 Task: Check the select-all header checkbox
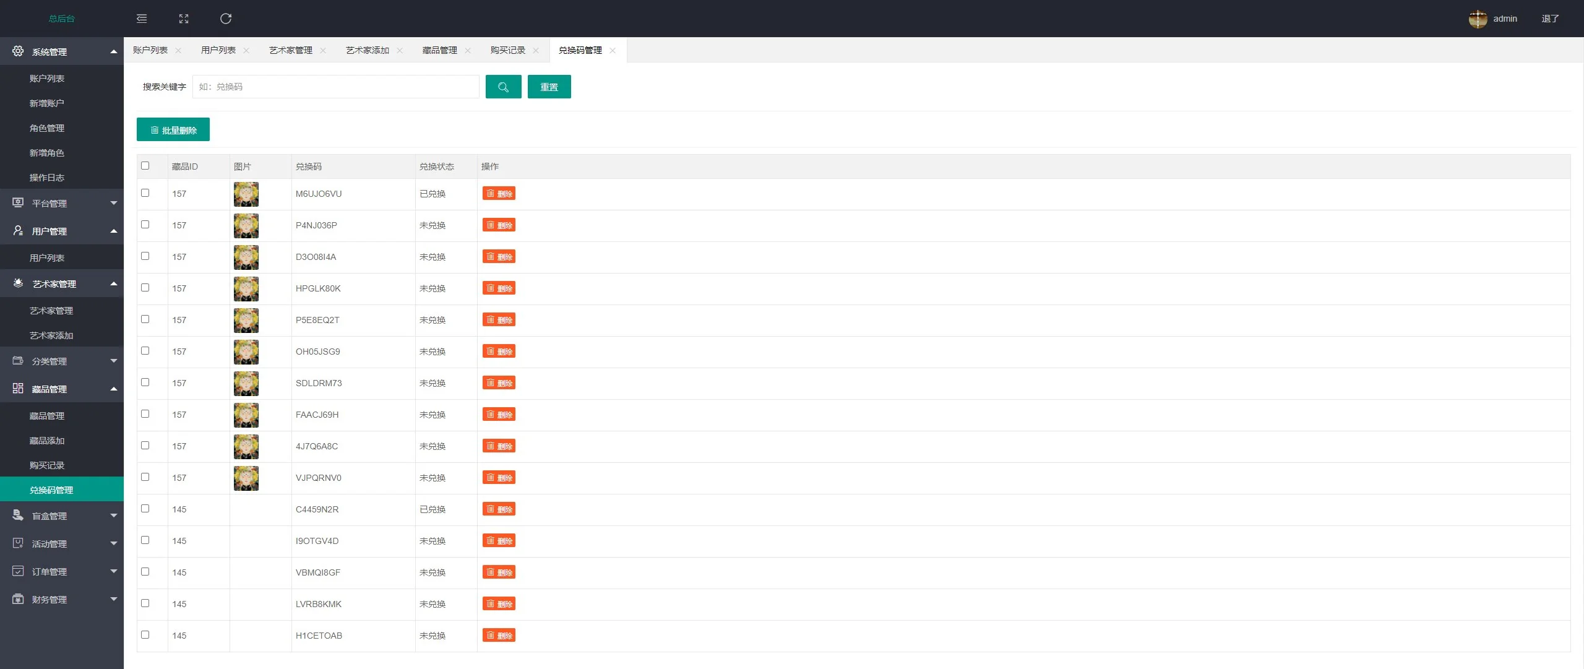coord(145,166)
